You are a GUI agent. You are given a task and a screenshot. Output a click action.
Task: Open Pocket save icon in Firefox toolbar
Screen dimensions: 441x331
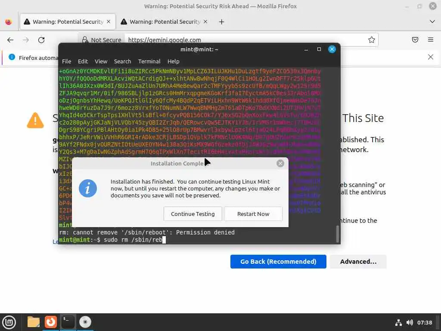415,40
